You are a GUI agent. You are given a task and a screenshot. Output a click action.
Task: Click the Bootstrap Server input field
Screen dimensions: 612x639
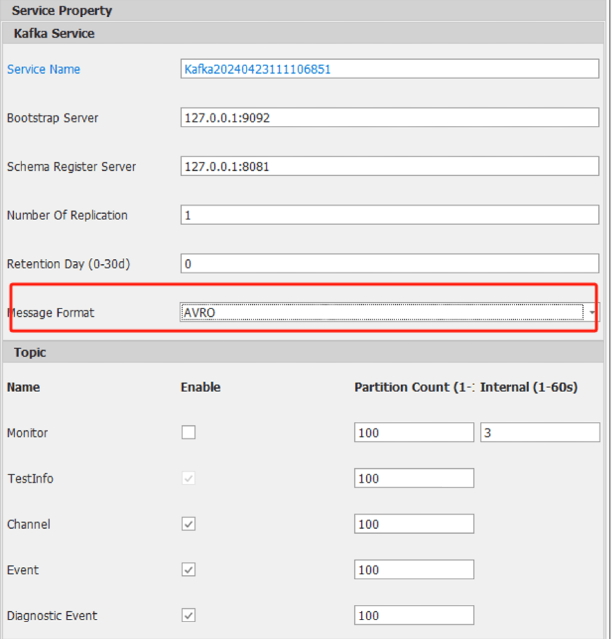point(389,118)
